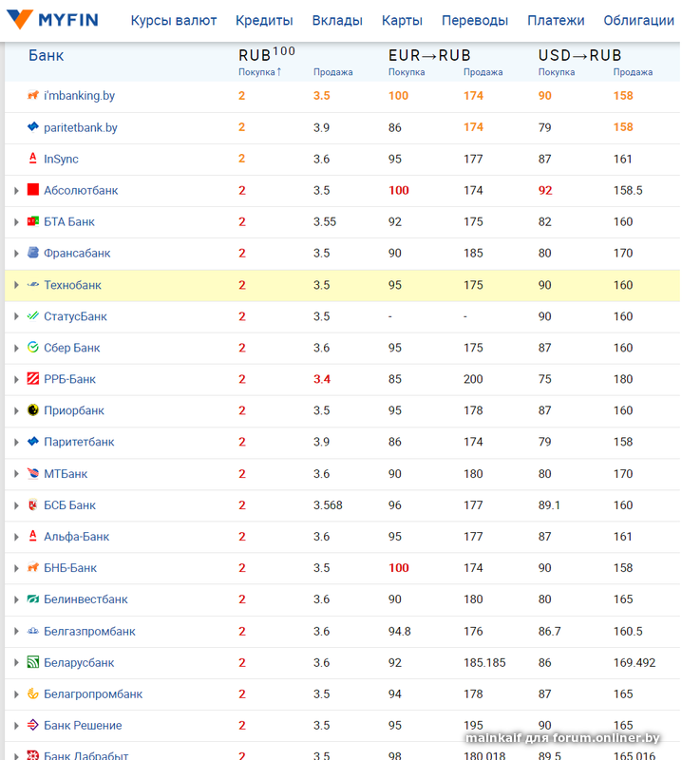
Task: Expand the БТА Банк row
Action: click(x=16, y=222)
